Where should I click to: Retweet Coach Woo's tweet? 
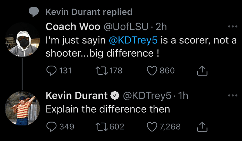[102, 71]
